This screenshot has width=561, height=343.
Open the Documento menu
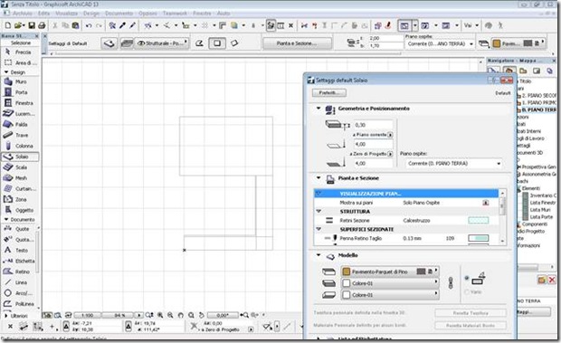pyautogui.click(x=119, y=14)
